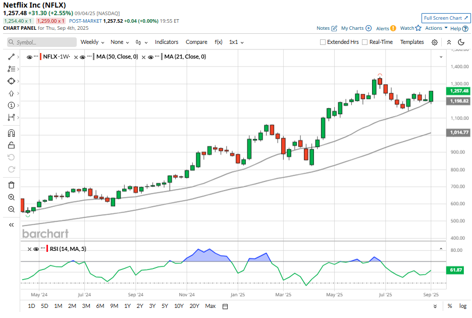Image resolution: width=472 pixels, height=318 pixels.
Task: Select the 1Y time range
Action: (x=127, y=306)
